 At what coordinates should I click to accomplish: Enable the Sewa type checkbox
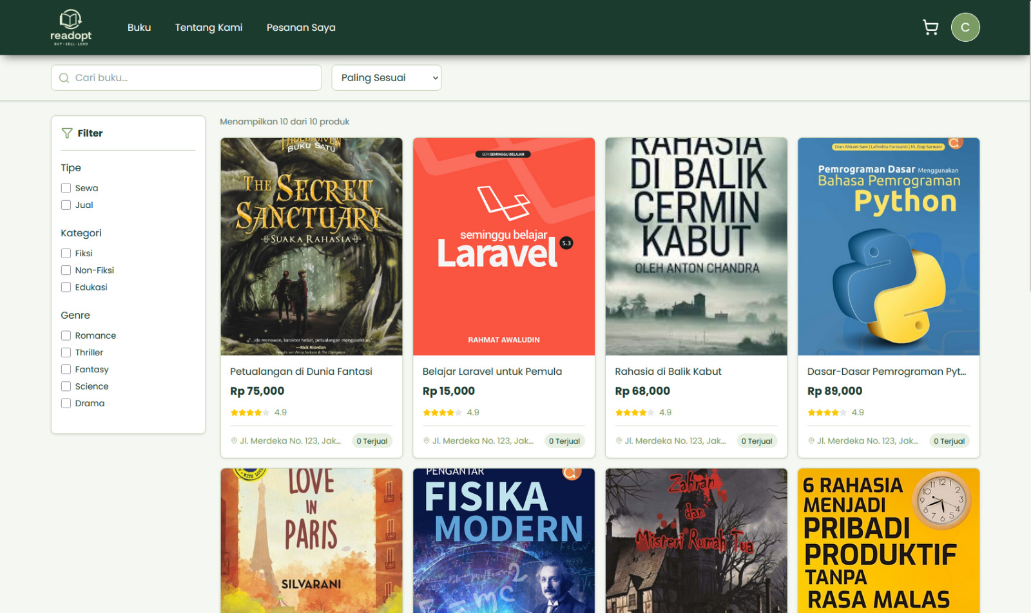point(66,188)
